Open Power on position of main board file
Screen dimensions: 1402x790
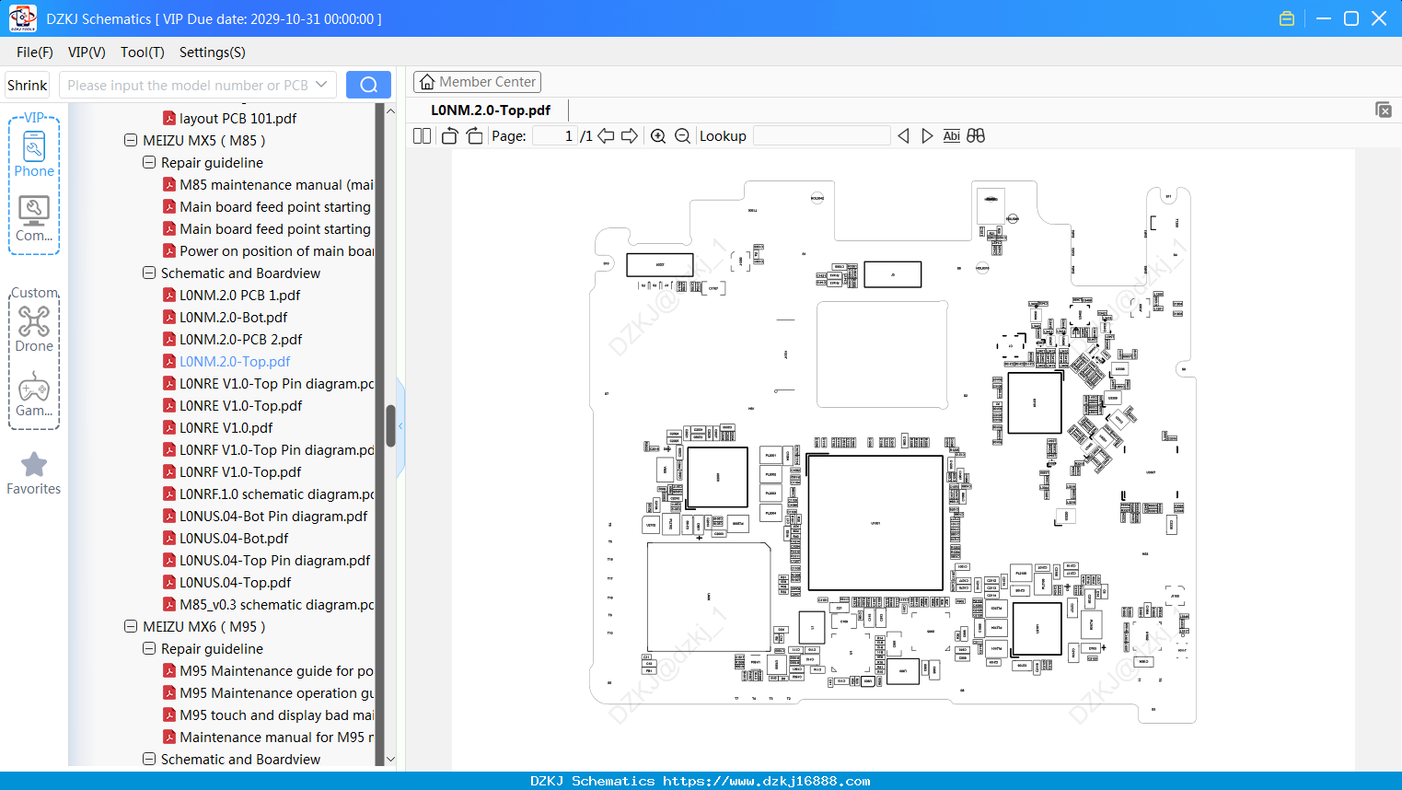click(x=268, y=251)
